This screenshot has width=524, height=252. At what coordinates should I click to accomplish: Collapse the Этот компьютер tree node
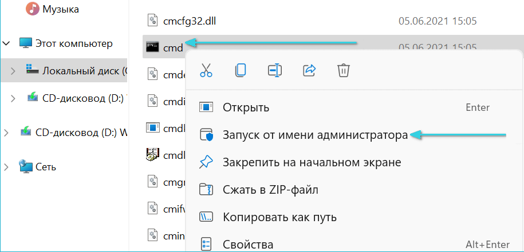coord(6,43)
